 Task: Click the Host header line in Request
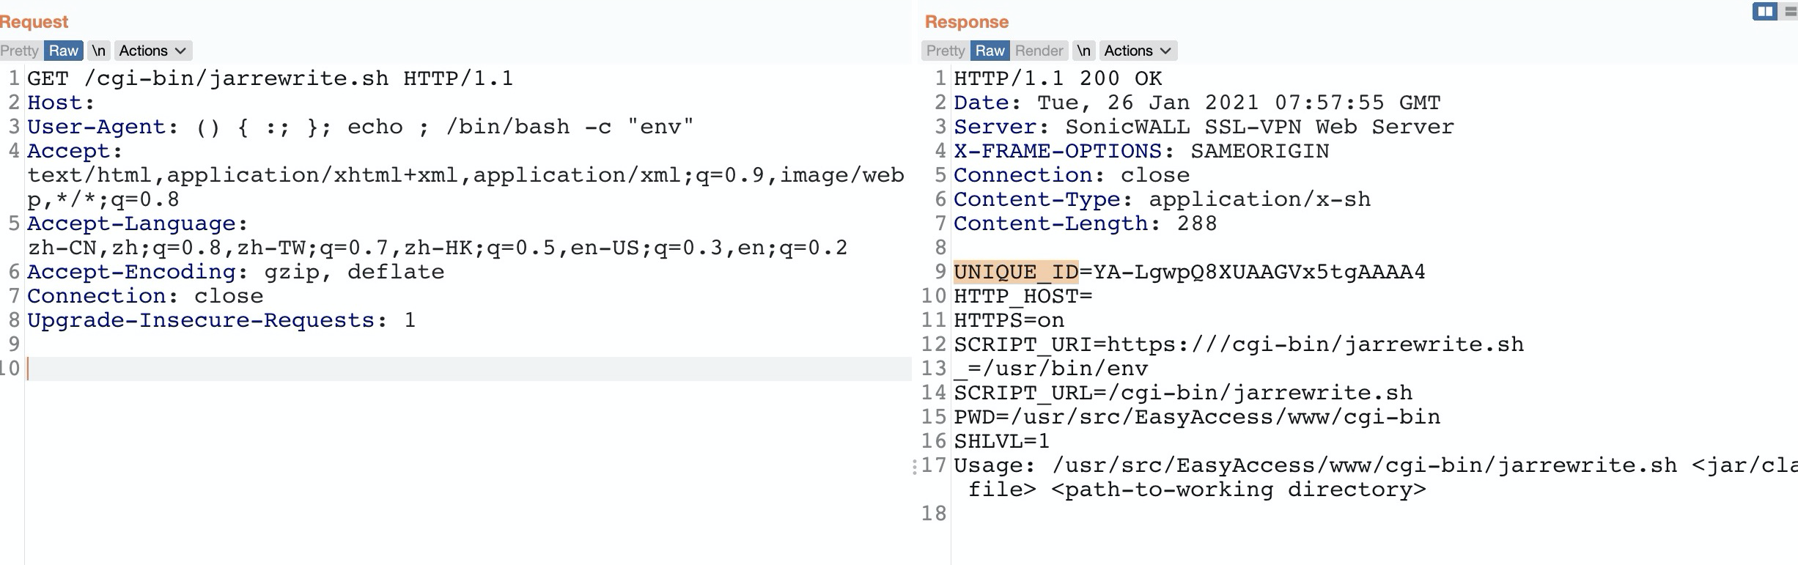[x=61, y=103]
